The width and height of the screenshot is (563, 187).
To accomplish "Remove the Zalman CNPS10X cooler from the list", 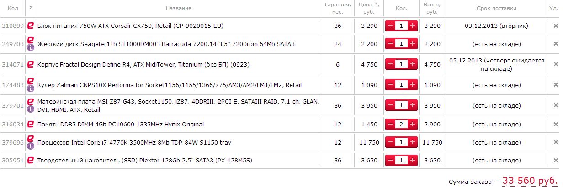I will tap(556, 85).
